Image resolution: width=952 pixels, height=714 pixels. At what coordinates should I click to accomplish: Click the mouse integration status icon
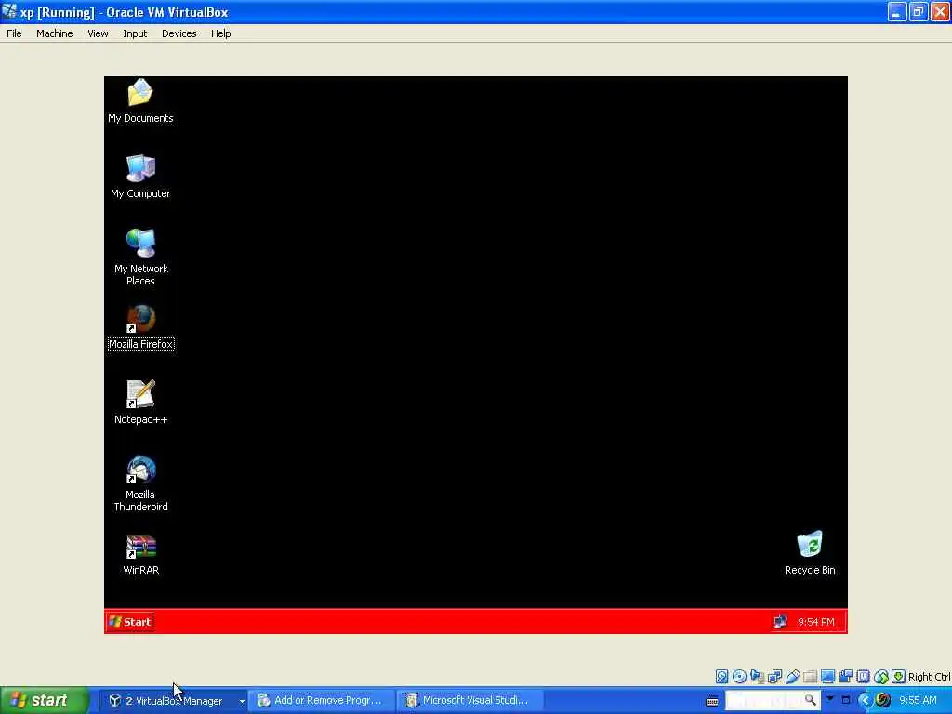[881, 677]
